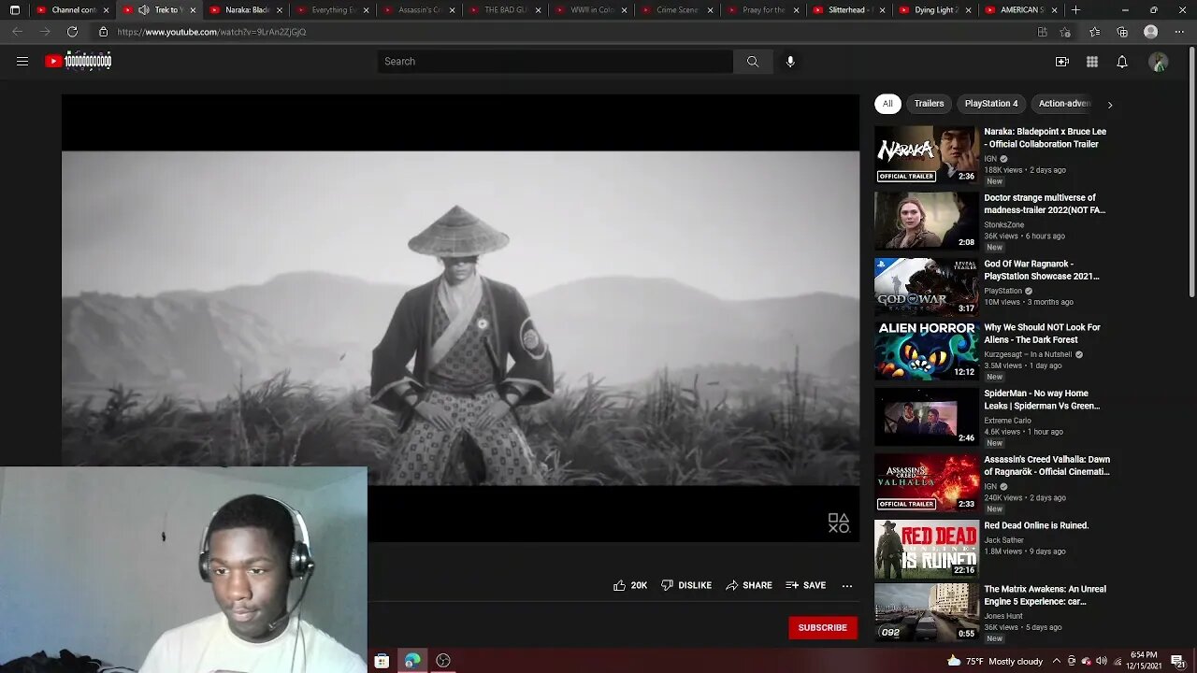Show hidden system tray icons

pos(1057,661)
